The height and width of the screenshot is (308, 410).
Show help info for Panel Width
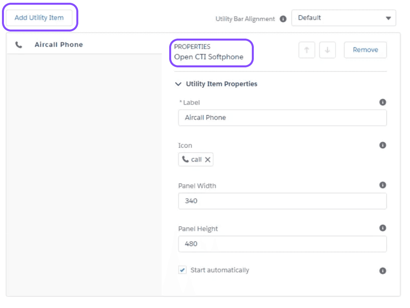(x=382, y=185)
